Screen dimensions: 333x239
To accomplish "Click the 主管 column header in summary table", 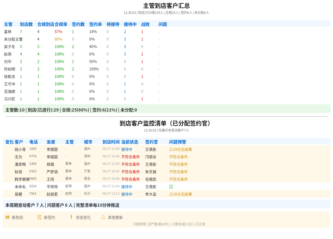I will click(x=8, y=24).
